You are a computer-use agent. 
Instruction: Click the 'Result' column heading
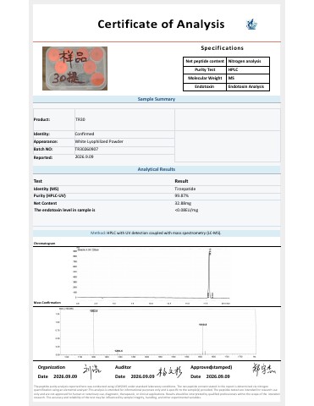coord(181,181)
